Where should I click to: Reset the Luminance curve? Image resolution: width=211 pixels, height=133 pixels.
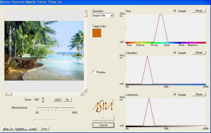(199, 94)
